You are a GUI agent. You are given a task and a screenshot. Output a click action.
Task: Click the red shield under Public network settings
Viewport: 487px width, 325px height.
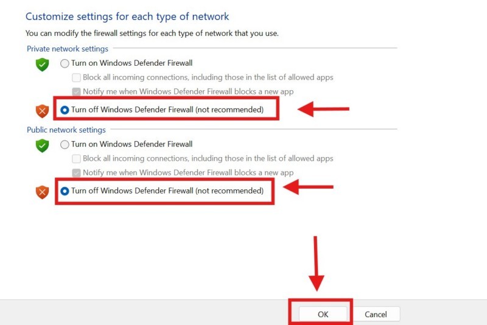[x=42, y=192]
